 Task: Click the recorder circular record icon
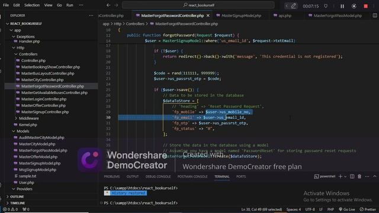click(354, 7)
